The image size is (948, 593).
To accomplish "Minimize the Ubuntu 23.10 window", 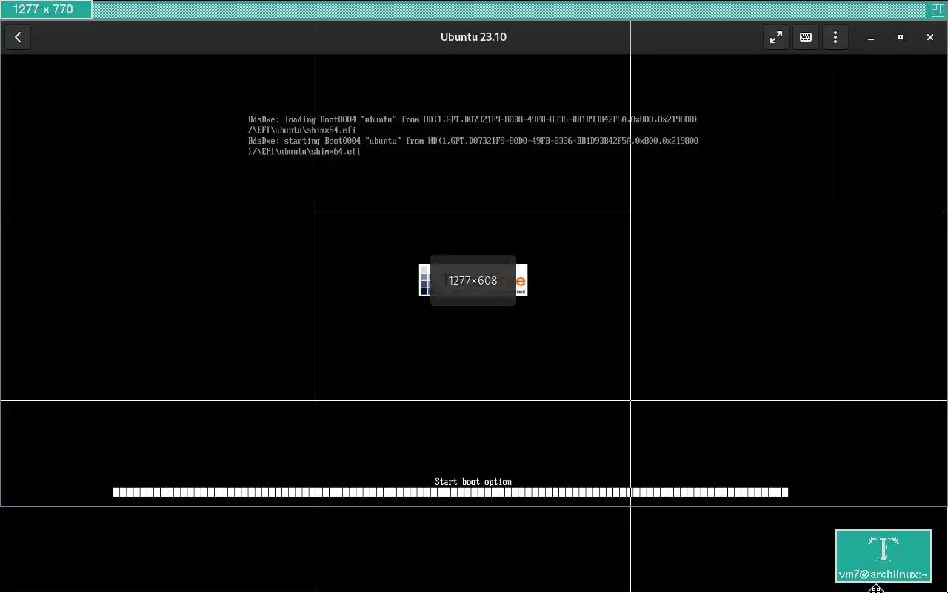I will 871,37.
